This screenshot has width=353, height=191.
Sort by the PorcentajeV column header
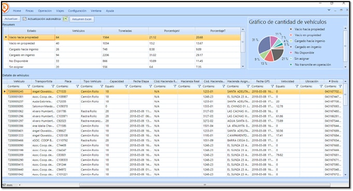[172, 31]
